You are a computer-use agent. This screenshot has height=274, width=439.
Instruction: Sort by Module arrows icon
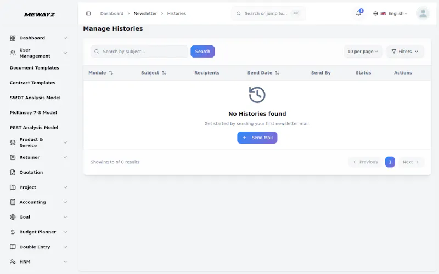tap(111, 73)
